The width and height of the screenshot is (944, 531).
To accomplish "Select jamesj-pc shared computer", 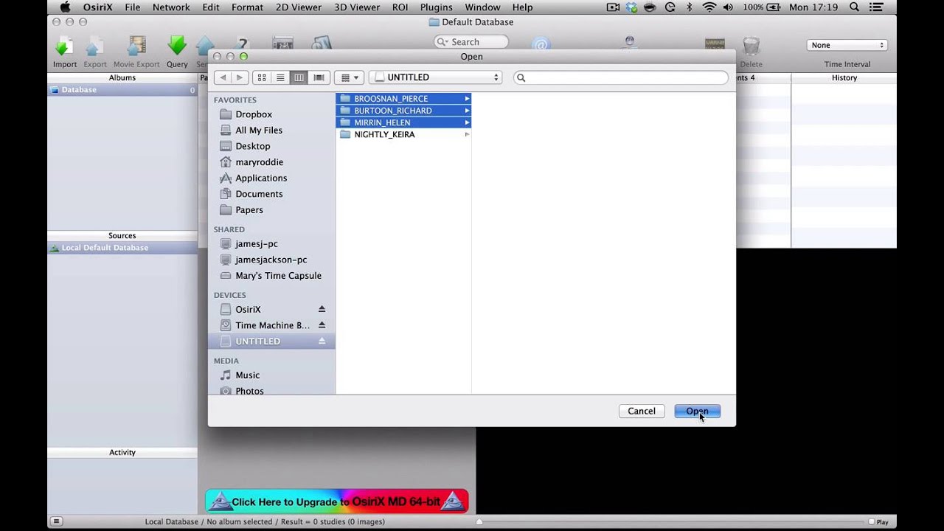I will [256, 243].
